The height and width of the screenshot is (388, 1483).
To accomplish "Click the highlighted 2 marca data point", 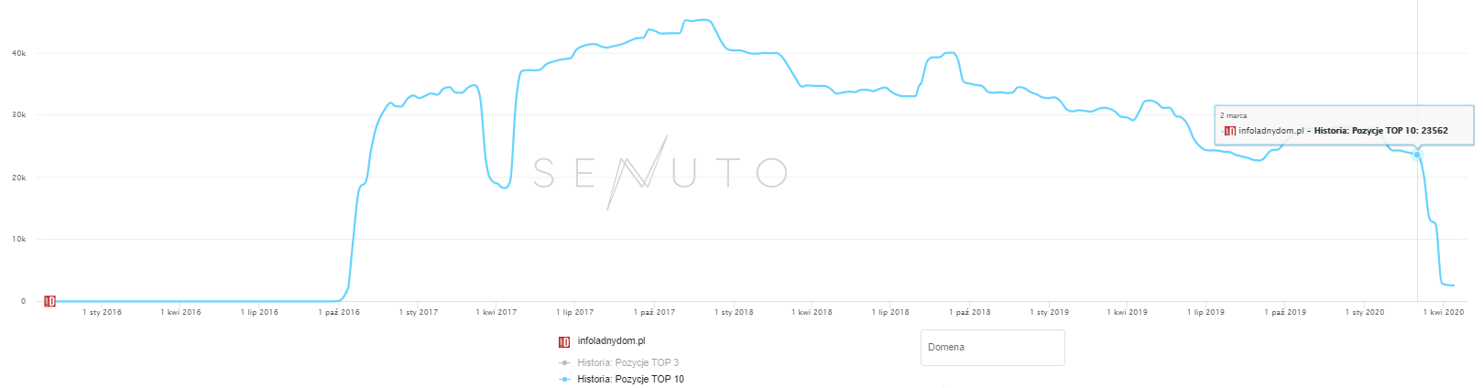I will [1417, 155].
